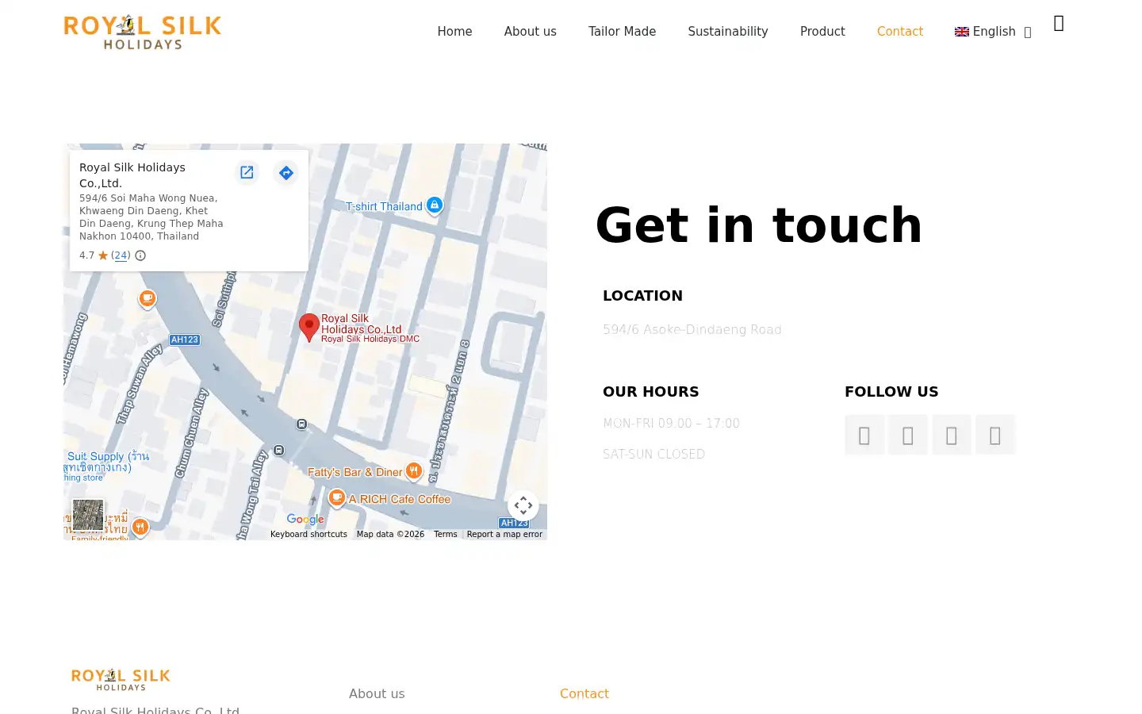
Task: Click the MON-FRI 09.00 – 17.00 hours text
Action: pos(671,424)
